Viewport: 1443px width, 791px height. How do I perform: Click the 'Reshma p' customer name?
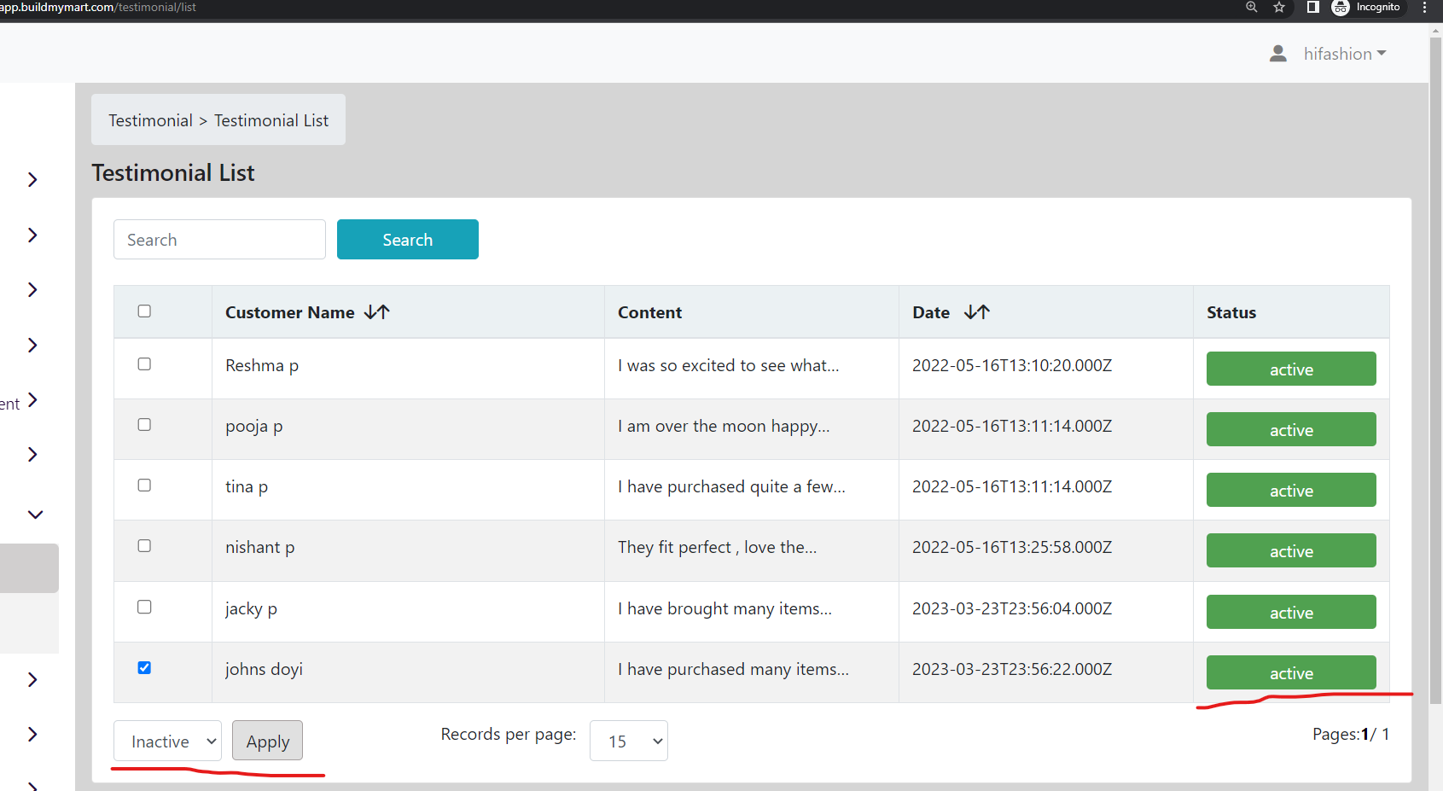262,365
